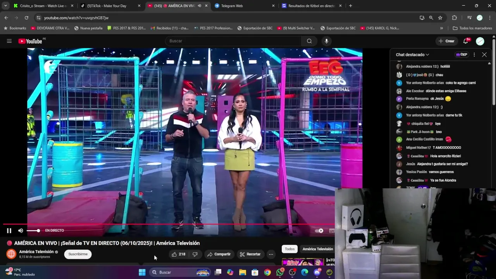496x279 pixels.
Task: Open the Windows Start menu
Action: pyautogui.click(x=142, y=272)
